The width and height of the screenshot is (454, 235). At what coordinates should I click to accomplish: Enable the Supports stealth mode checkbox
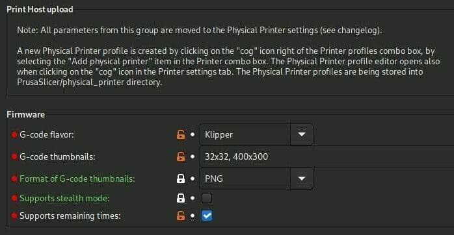click(x=207, y=198)
